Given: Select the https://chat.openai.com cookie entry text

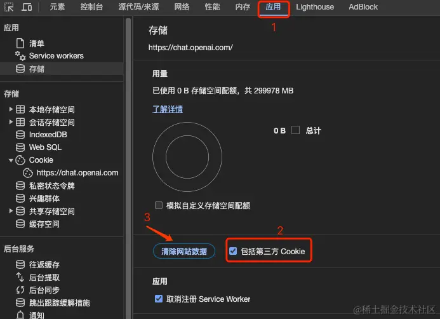Looking at the screenshot, I should [77, 173].
